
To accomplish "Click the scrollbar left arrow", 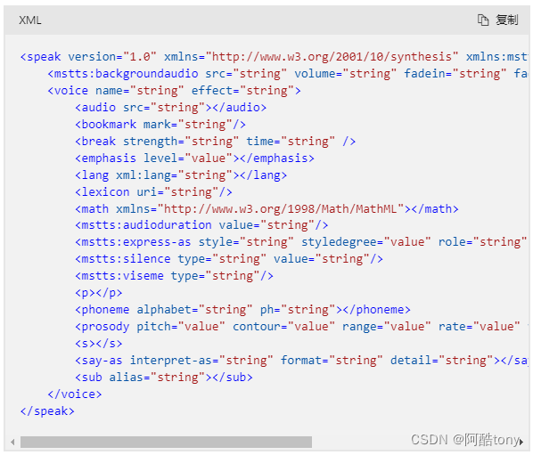I will pos(12,443).
